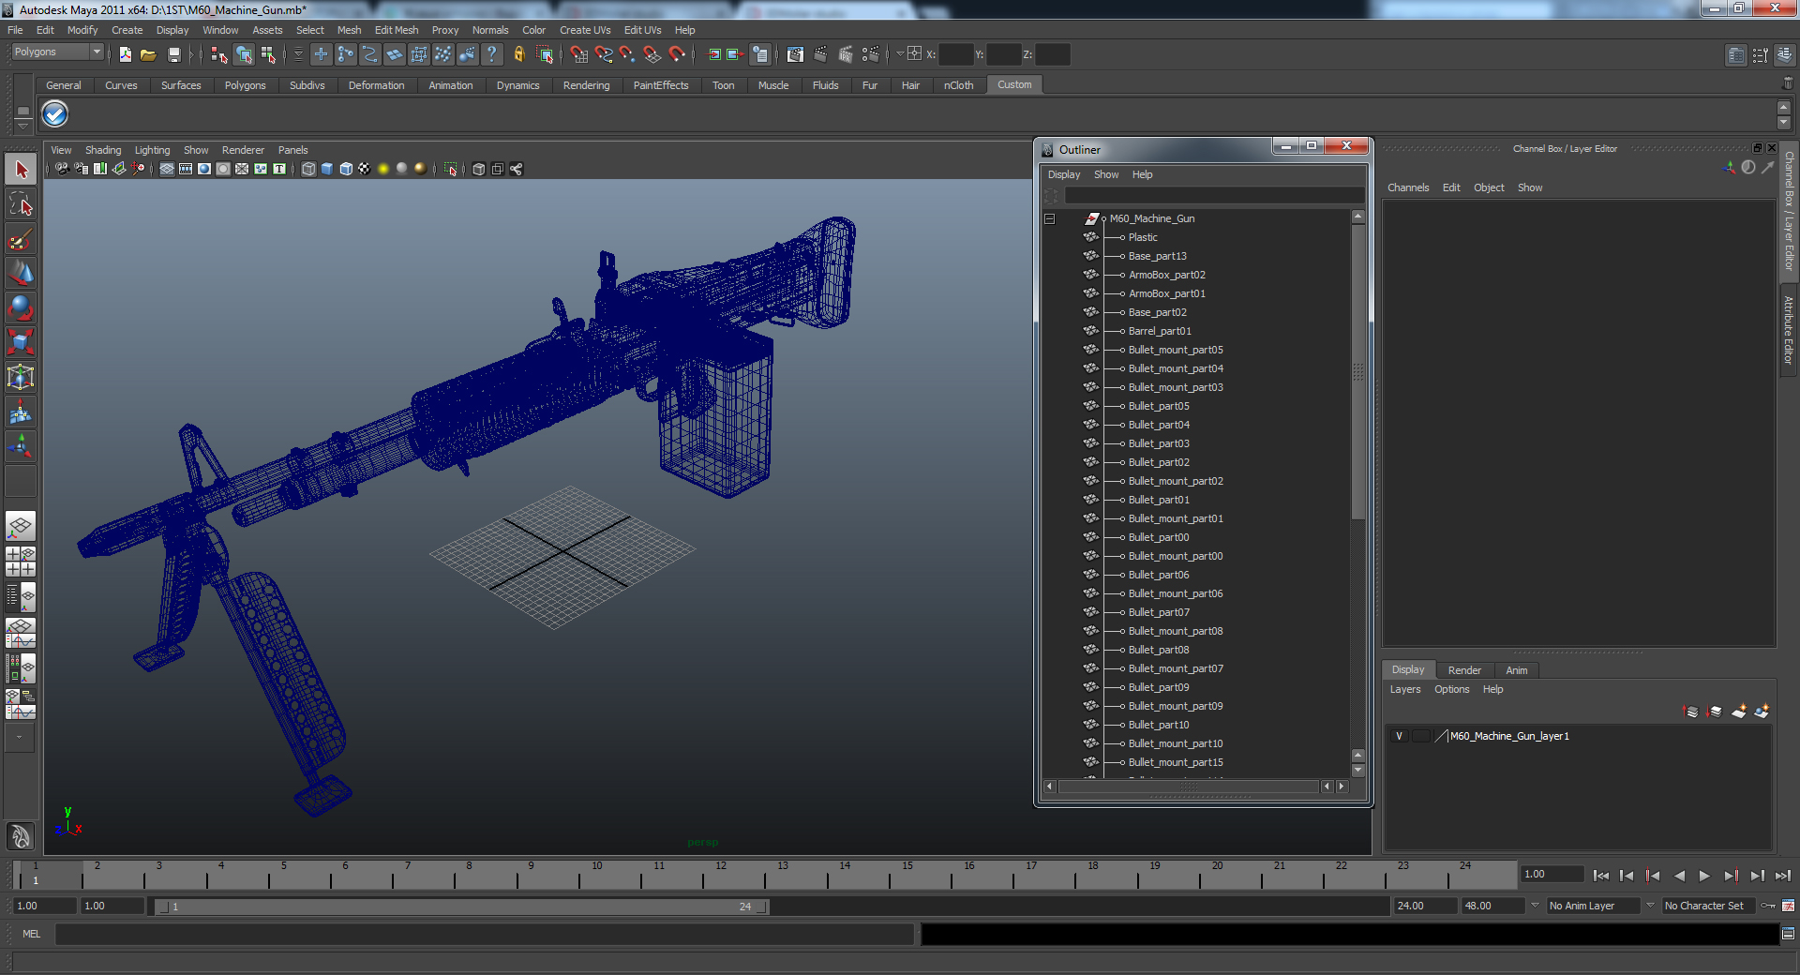Open the Render layer tab
1800x975 pixels.
[x=1464, y=670]
